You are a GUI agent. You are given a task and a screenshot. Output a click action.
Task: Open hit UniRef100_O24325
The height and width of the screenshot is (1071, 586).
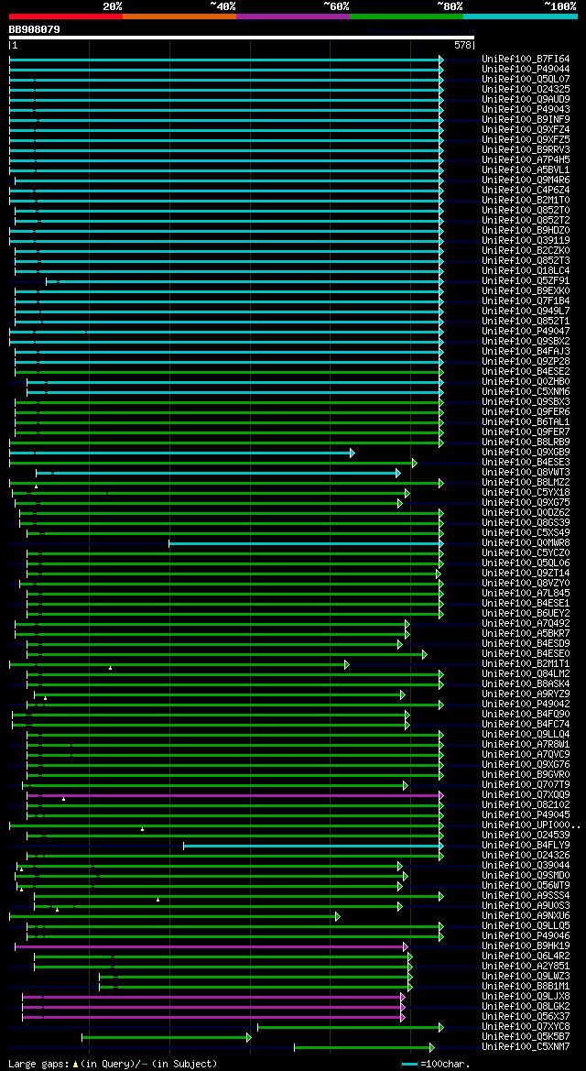pyautogui.click(x=526, y=90)
